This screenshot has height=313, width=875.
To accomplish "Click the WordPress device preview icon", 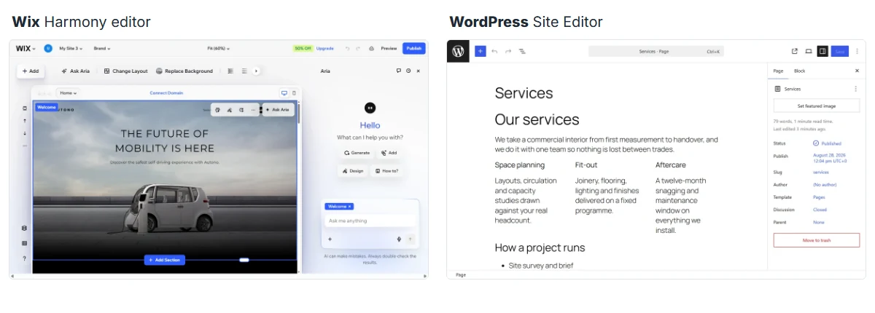I will (x=809, y=52).
